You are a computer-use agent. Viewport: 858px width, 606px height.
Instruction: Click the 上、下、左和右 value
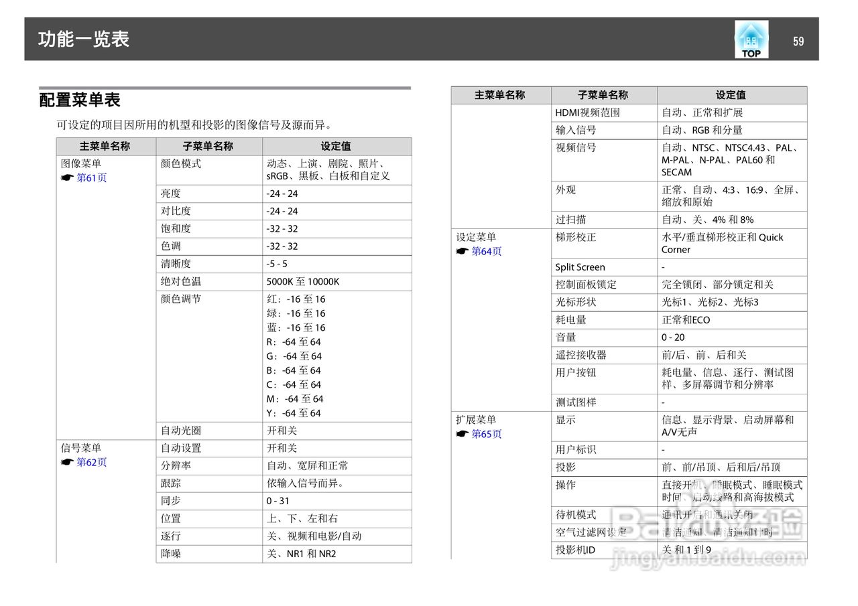point(302,518)
